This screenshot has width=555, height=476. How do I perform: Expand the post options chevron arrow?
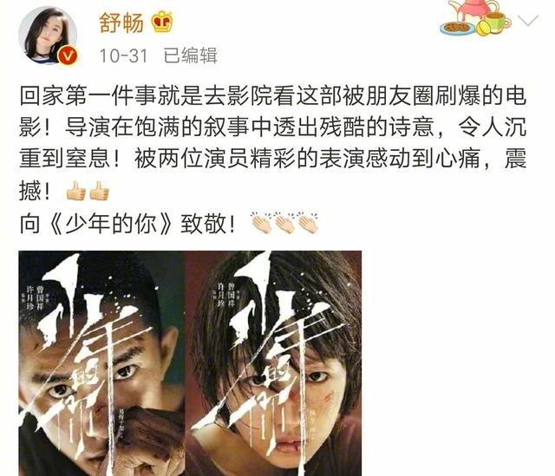[x=528, y=21]
